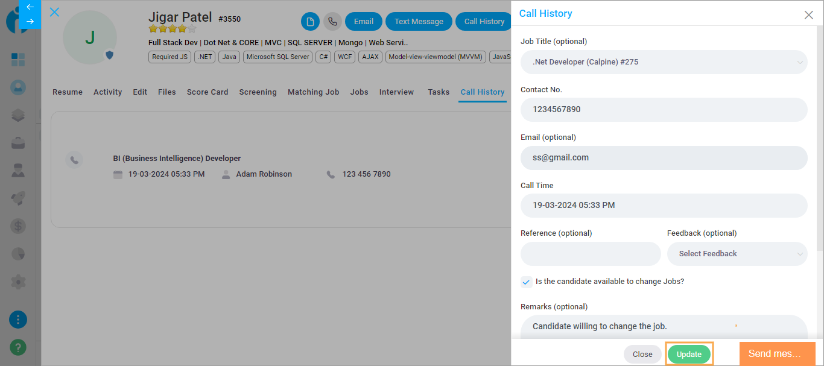Click the Text Message button
The image size is (824, 366).
coord(419,21)
